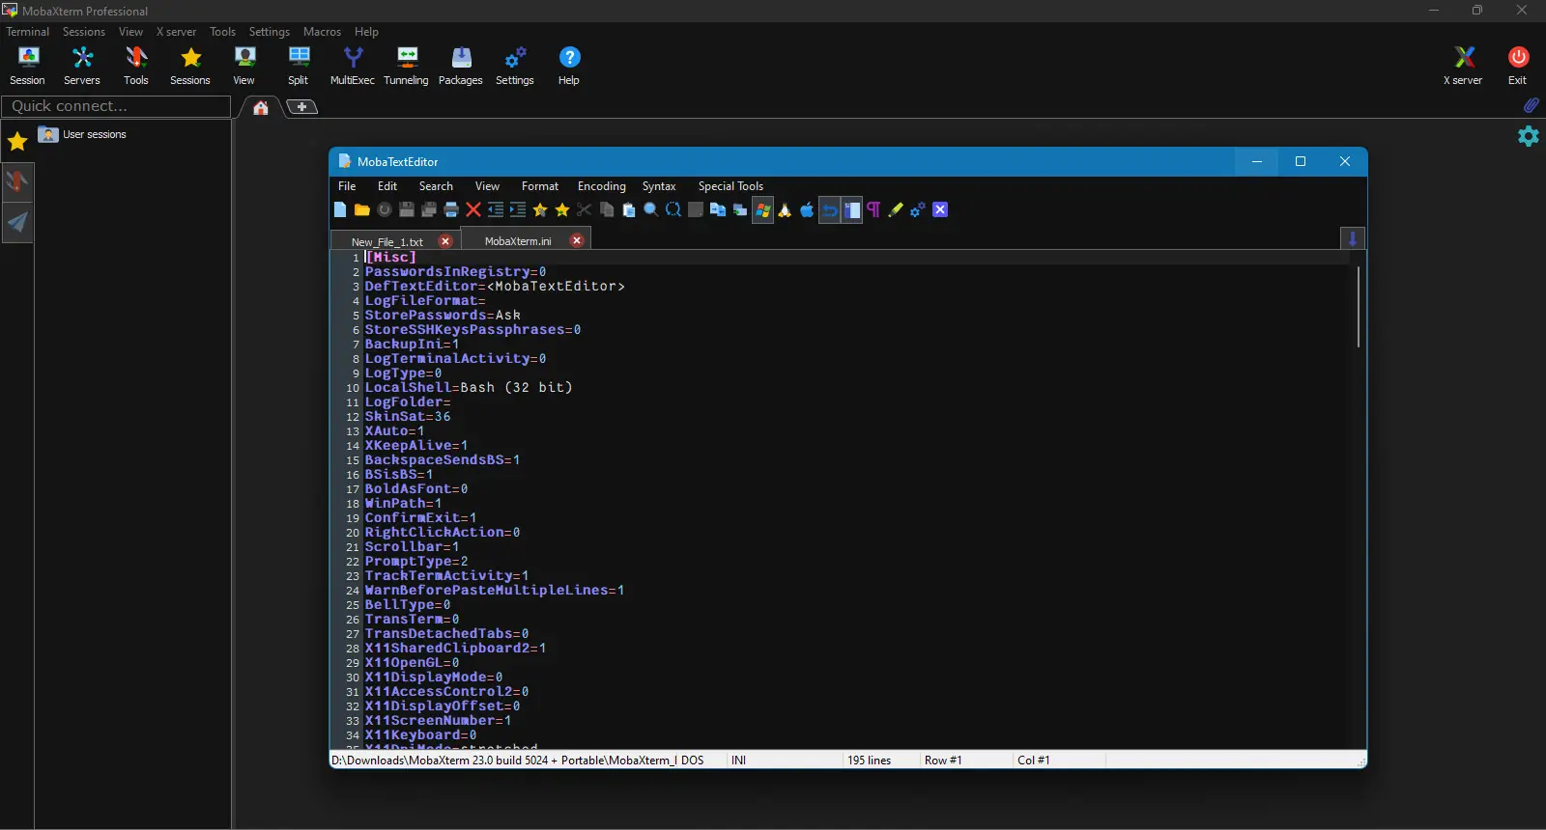Click the editor vertical scrollbar thumb
The width and height of the screenshot is (1546, 830).
click(1359, 307)
